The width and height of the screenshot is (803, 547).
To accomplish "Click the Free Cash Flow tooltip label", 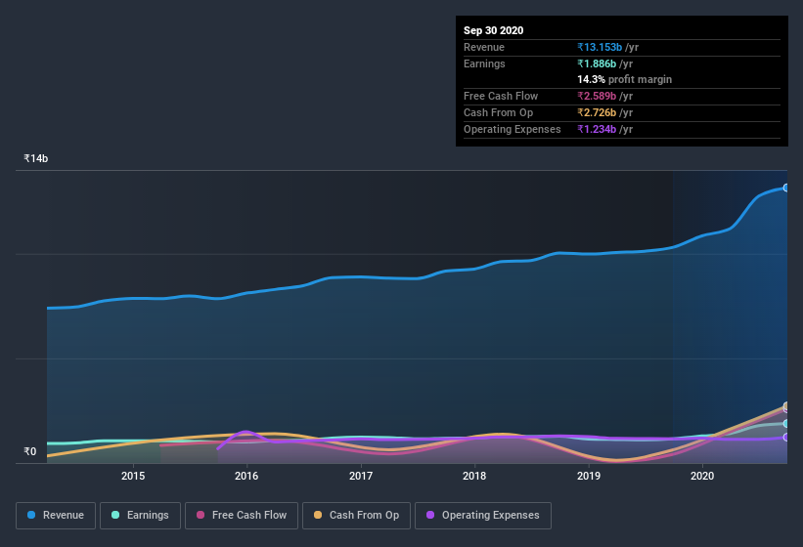I will [x=501, y=96].
